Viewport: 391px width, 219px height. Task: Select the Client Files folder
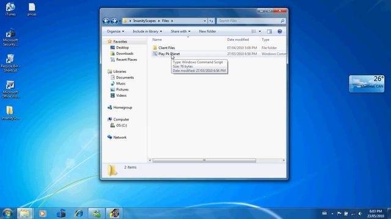pos(167,47)
